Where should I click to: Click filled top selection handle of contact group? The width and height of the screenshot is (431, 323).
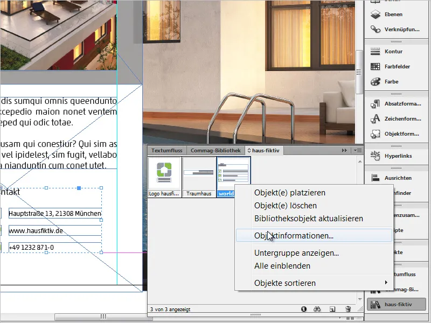tap(79, 188)
